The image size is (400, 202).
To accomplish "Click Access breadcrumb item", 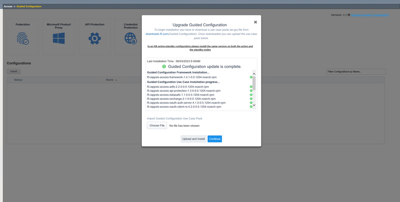I will click(8, 6).
